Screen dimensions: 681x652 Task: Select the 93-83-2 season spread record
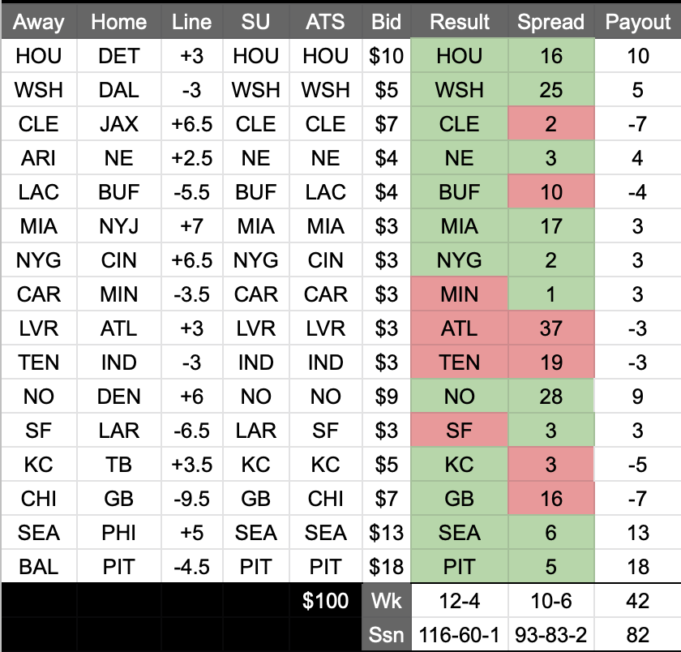(551, 634)
